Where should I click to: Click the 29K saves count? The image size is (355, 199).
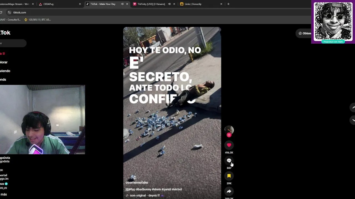tap(229, 183)
